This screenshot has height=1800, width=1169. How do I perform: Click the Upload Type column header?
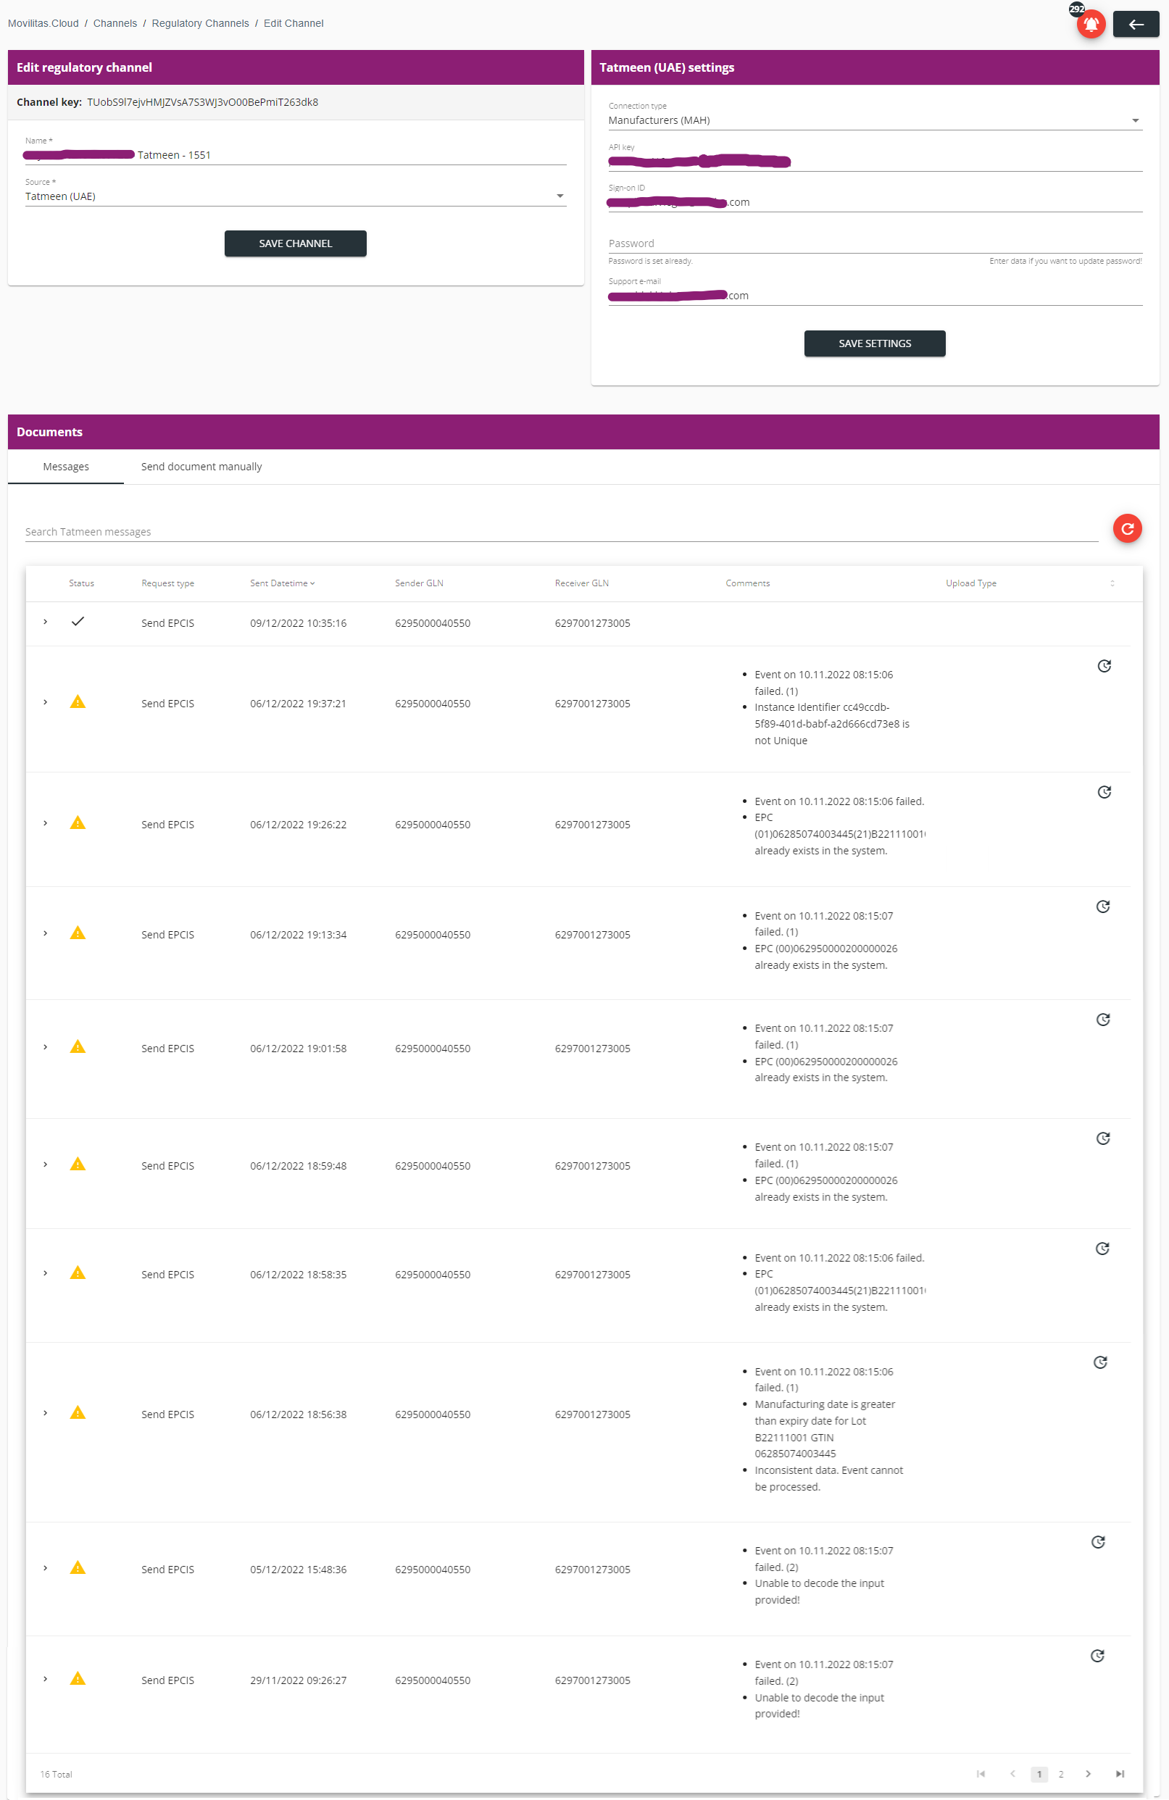coord(970,583)
